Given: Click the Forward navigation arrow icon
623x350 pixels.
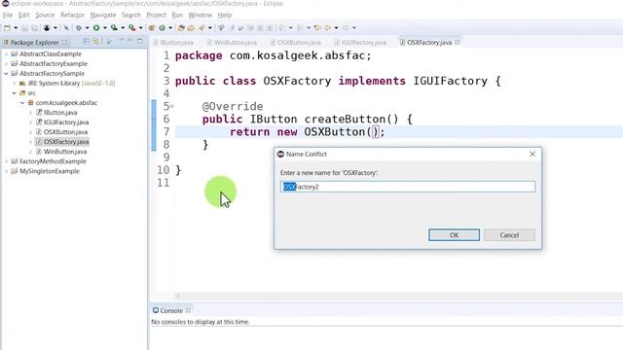Looking at the screenshot, I should click(x=346, y=28).
